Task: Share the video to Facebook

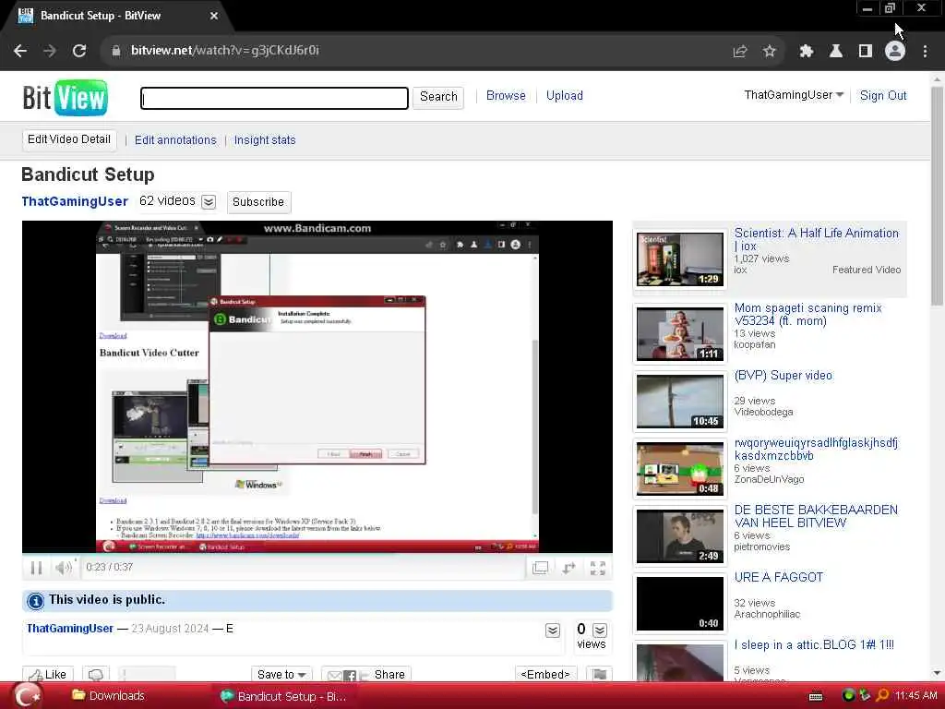Action: 350,676
